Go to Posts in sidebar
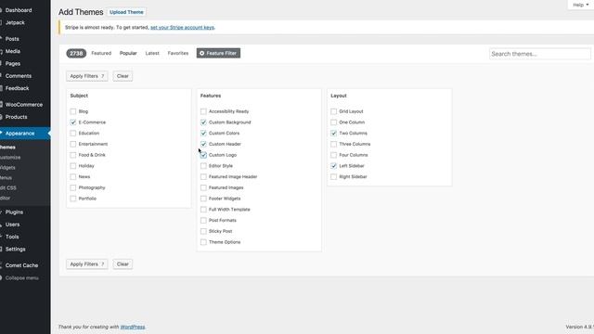This screenshot has height=334, width=594. coord(12,39)
